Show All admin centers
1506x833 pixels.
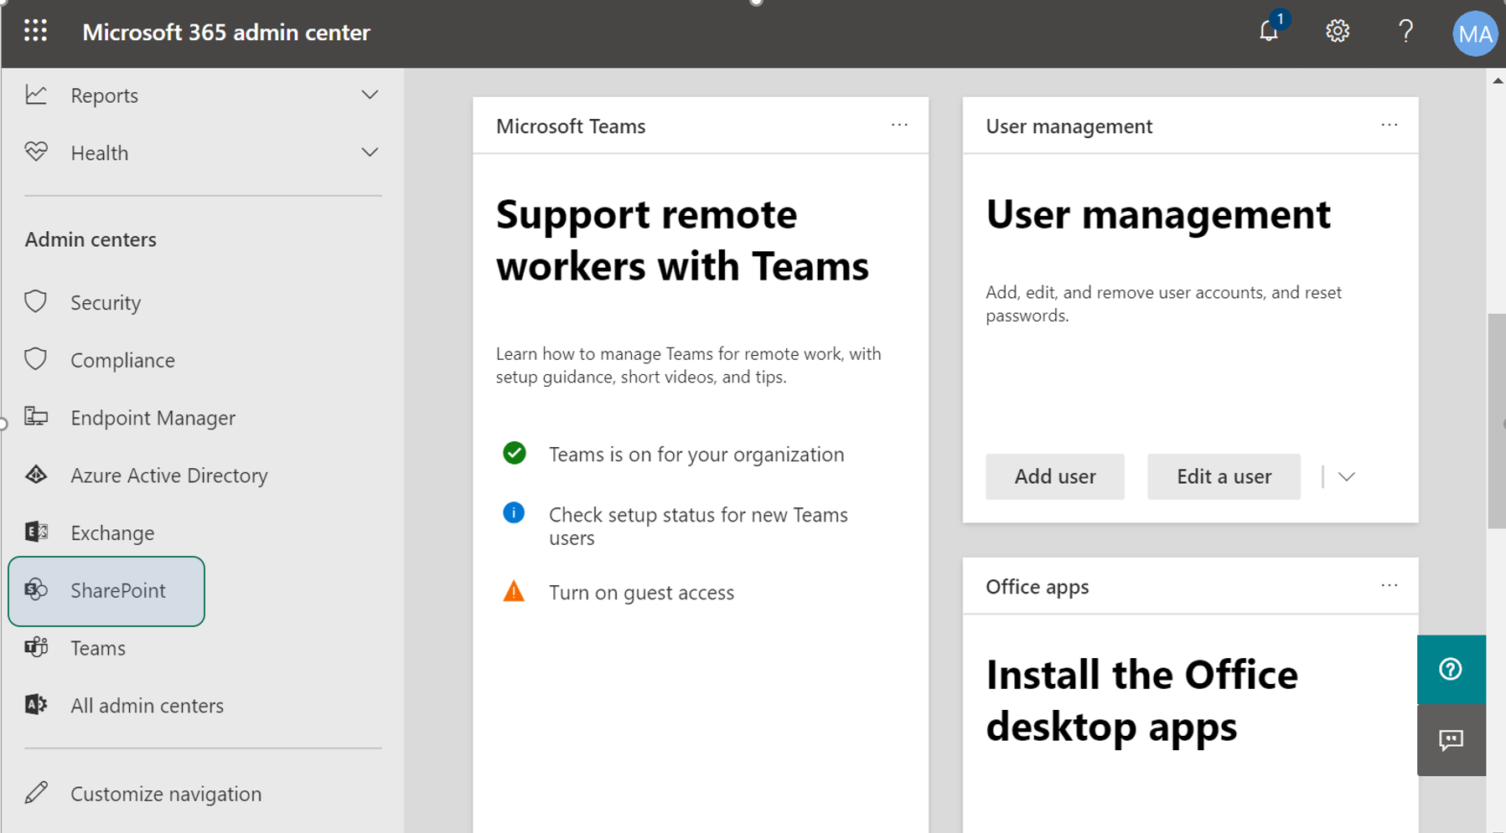click(x=147, y=706)
